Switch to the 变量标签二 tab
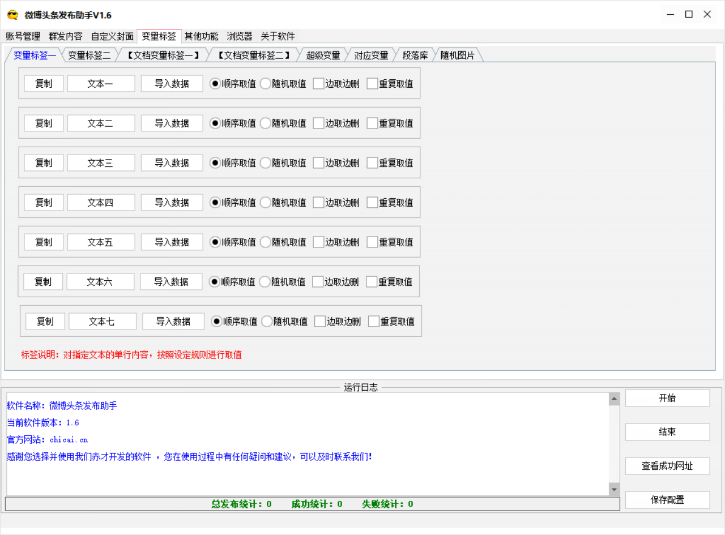The height and width of the screenshot is (535, 725). 89,55
